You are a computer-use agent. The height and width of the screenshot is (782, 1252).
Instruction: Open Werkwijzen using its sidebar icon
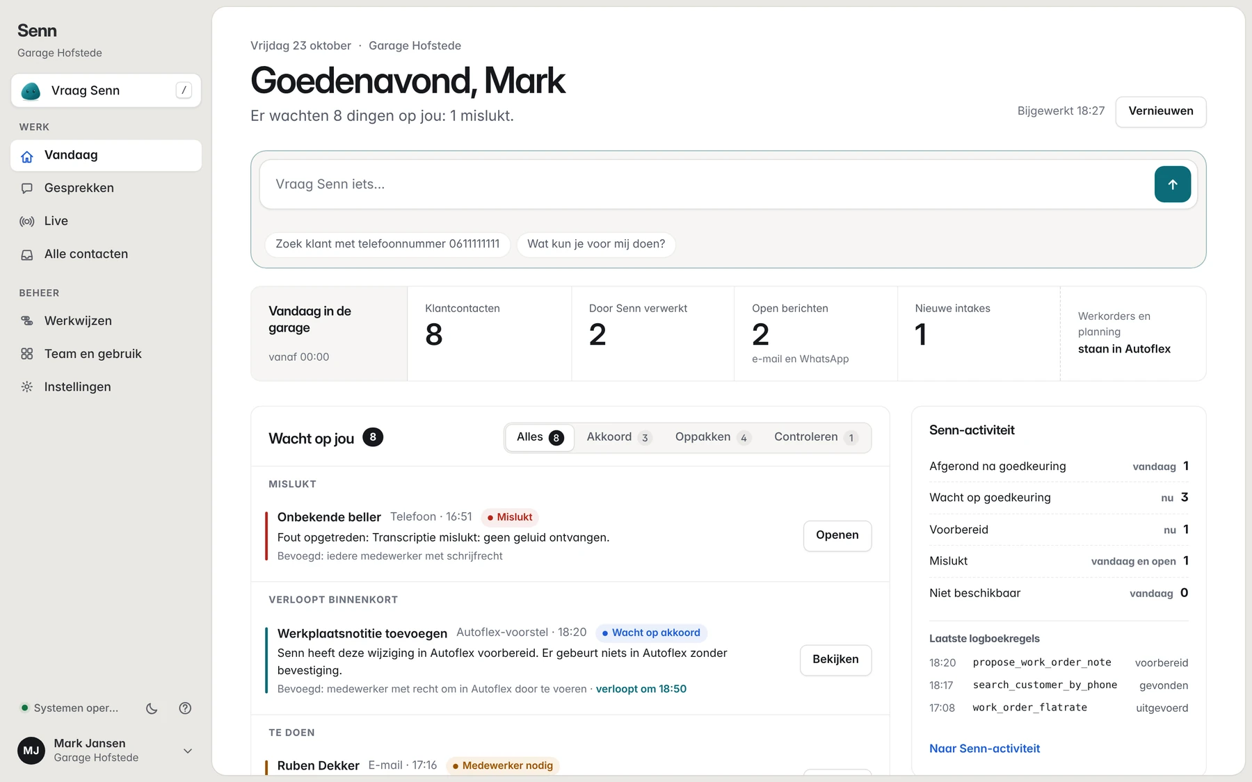[27, 321]
